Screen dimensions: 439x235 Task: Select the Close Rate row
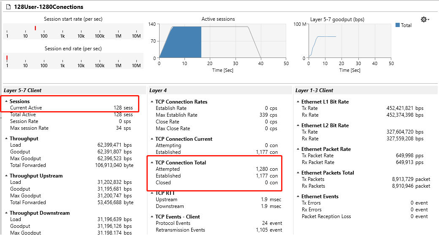pyautogui.click(x=217, y=122)
